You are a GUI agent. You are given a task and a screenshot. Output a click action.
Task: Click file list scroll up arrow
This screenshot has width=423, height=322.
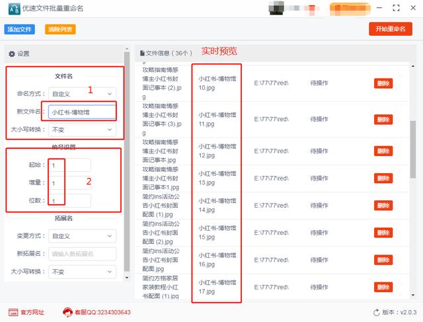(x=413, y=66)
